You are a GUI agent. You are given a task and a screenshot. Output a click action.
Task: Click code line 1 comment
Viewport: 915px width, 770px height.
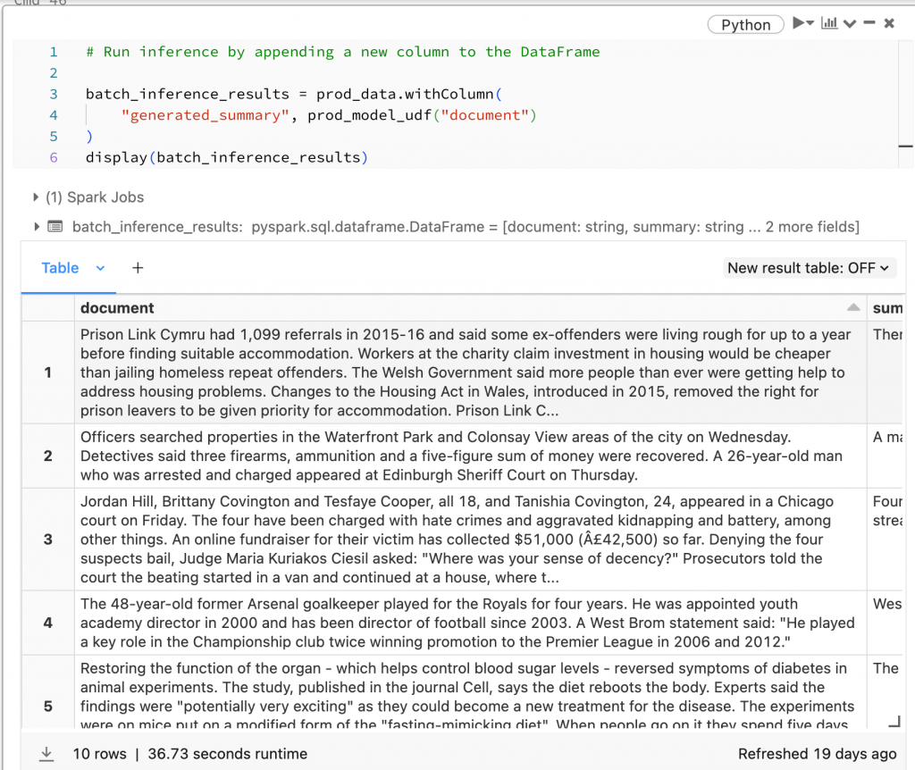342,52
